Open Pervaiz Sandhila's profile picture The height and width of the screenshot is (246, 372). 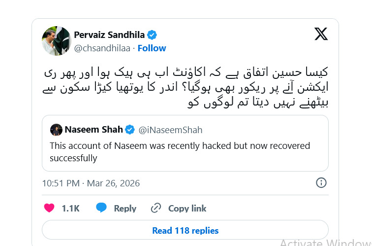56,41
